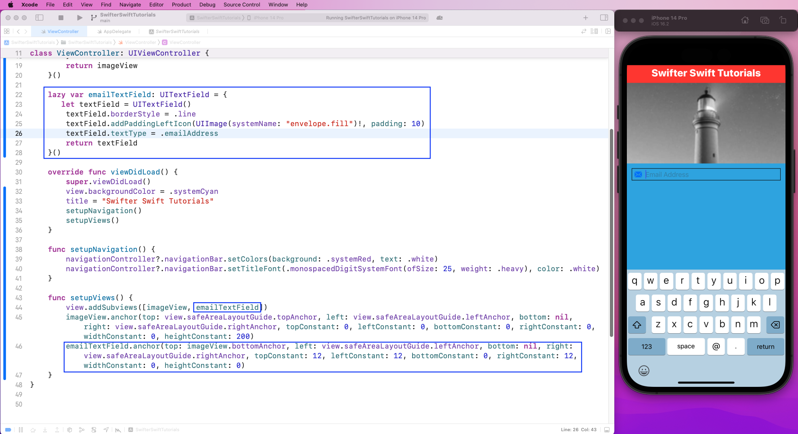Toggle the Inspector panel on the right

pyautogui.click(x=604, y=18)
